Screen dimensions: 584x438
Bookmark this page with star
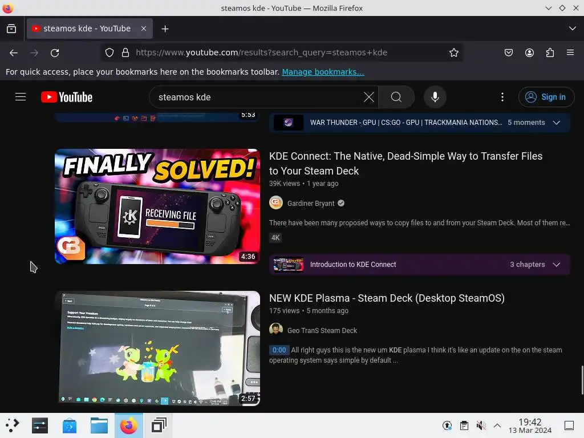click(x=453, y=52)
